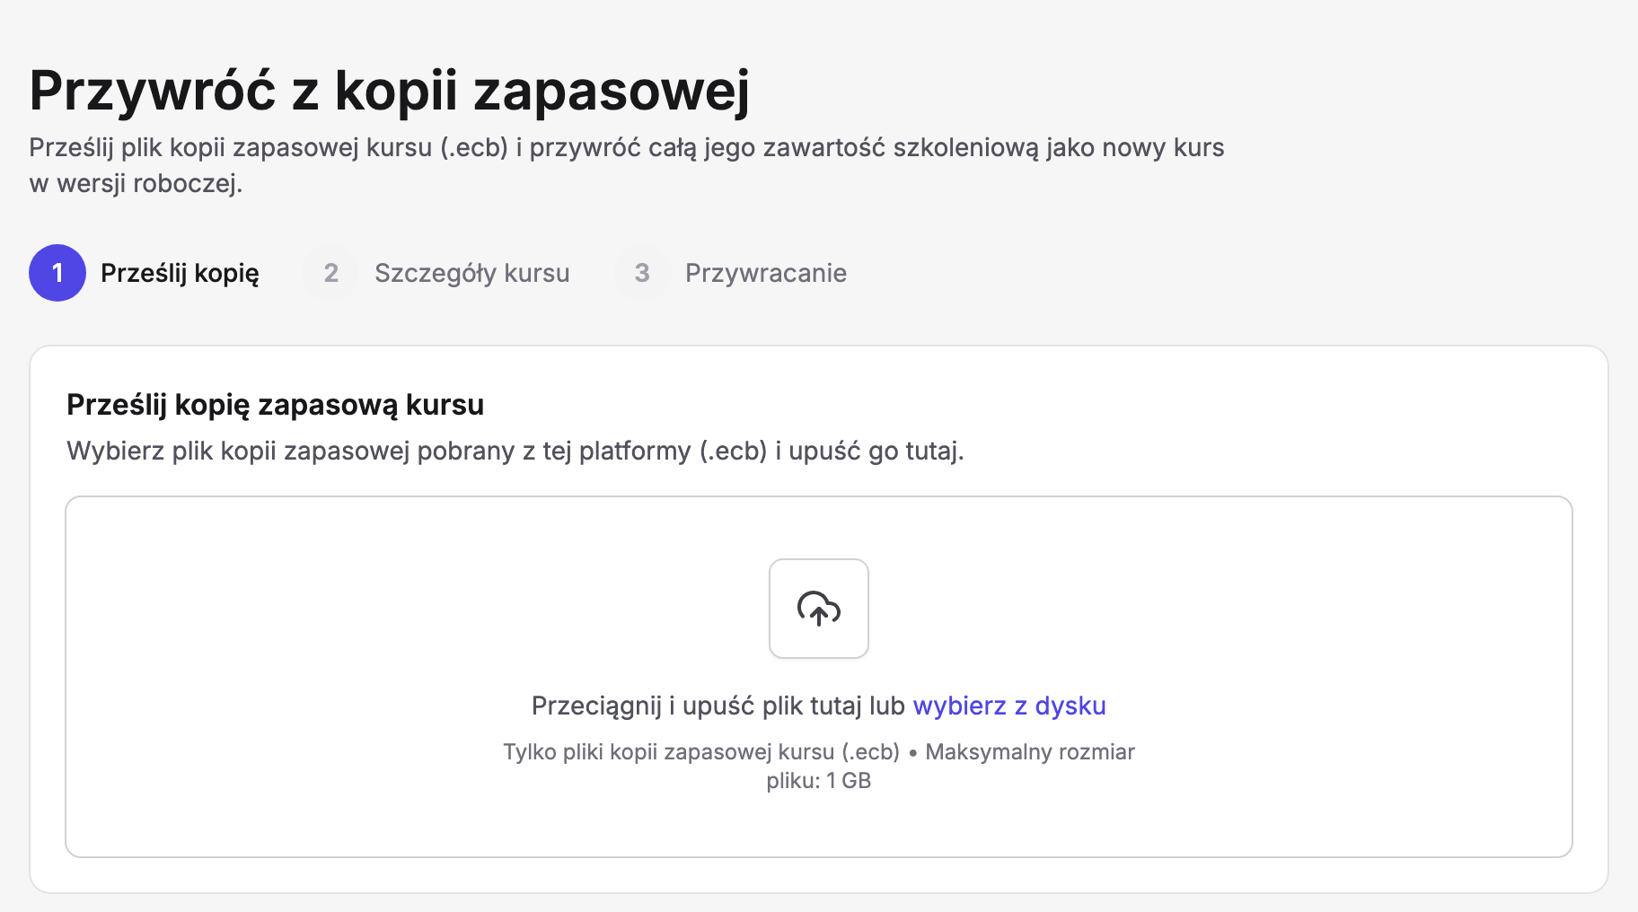Go to step 2 "Szczegóły kursu"

436,273
